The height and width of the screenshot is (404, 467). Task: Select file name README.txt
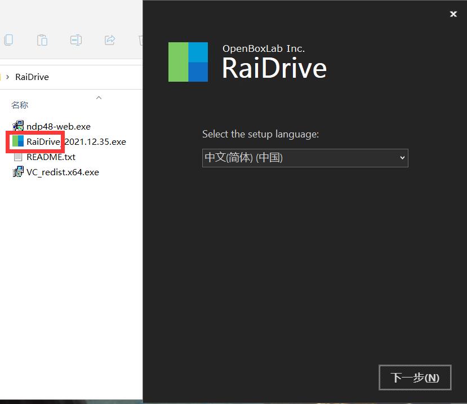coord(51,157)
